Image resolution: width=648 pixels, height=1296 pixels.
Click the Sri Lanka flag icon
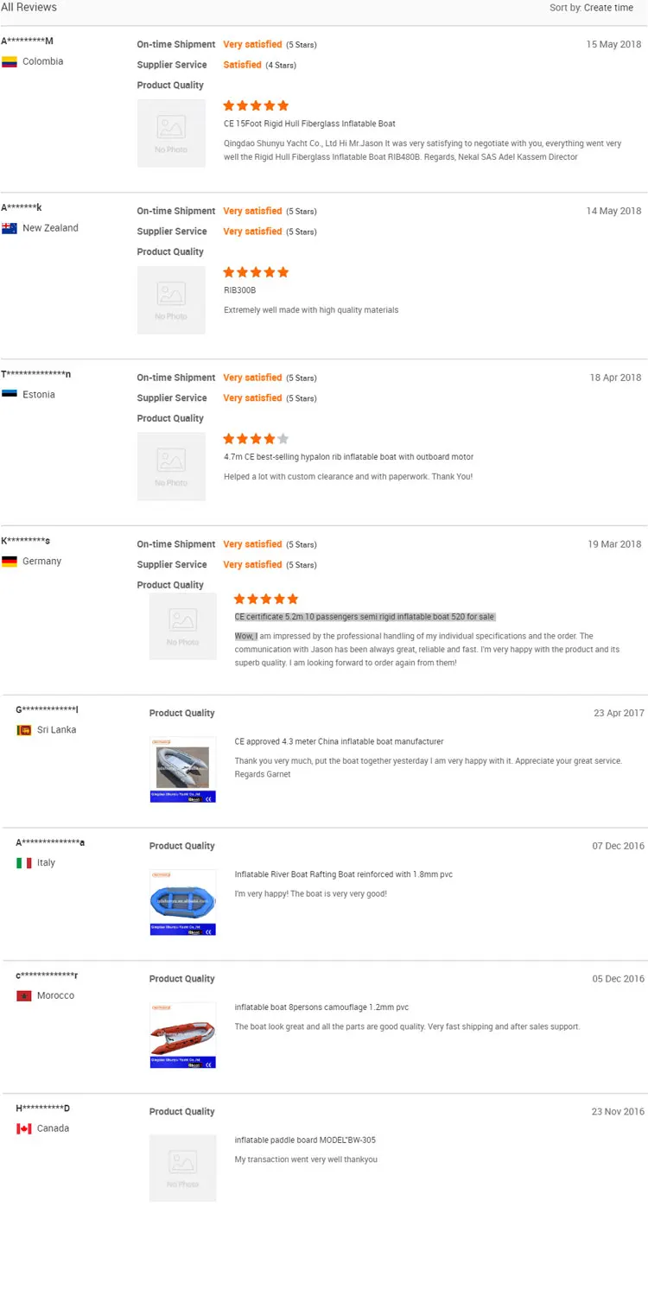[x=24, y=730]
